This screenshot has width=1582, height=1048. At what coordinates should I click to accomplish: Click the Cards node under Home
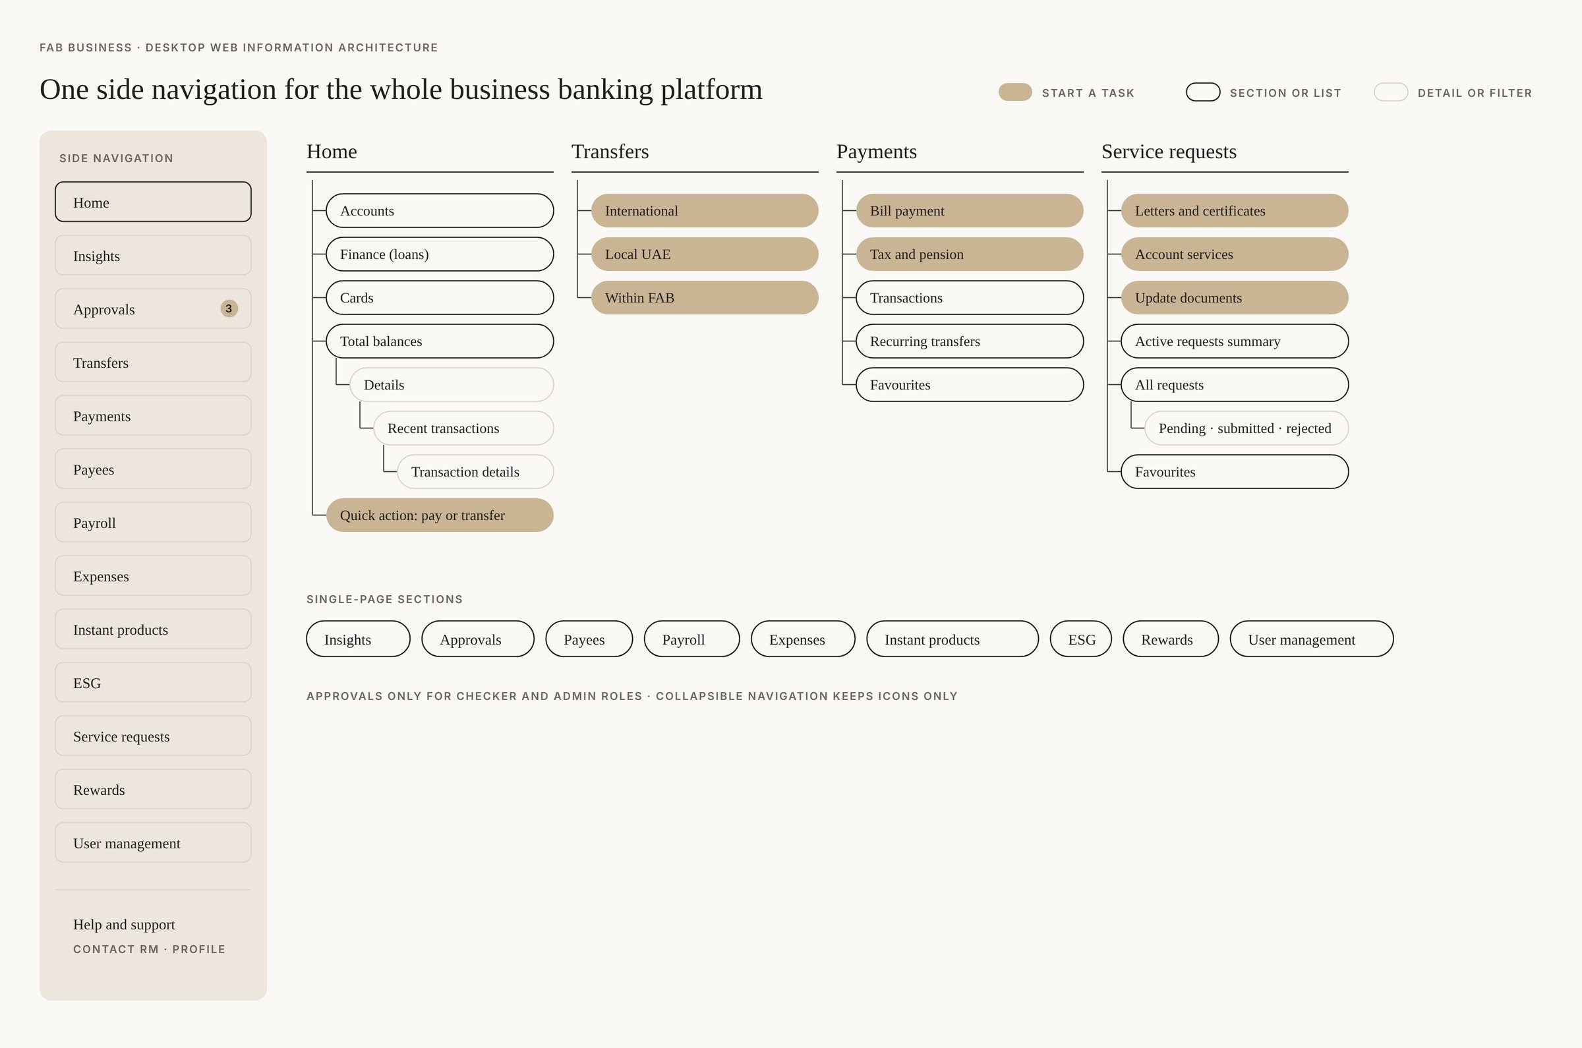pos(440,297)
